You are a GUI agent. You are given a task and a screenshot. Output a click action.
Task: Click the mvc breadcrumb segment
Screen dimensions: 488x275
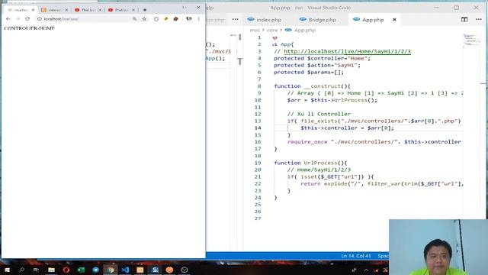point(255,31)
